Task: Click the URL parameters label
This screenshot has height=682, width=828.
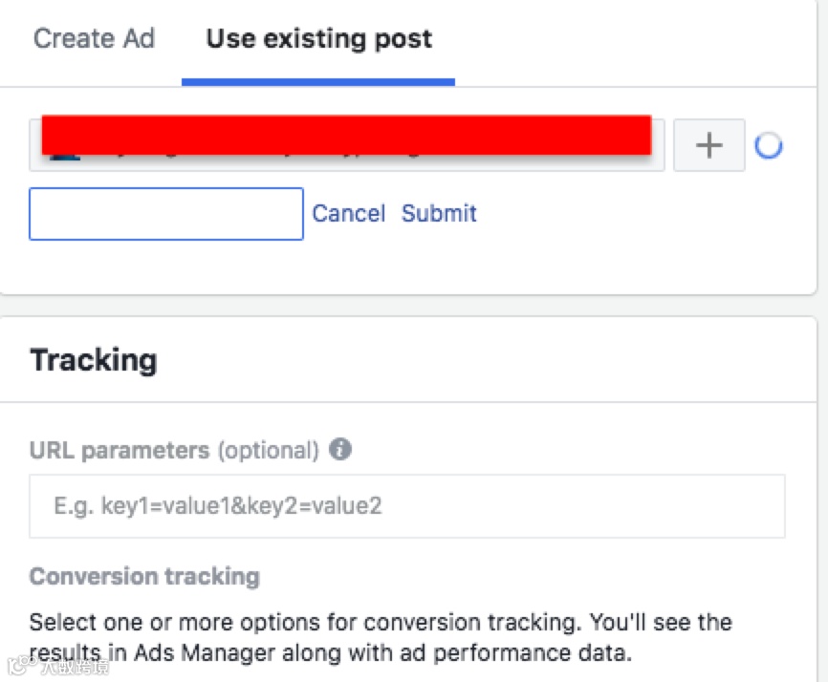Action: click(119, 450)
